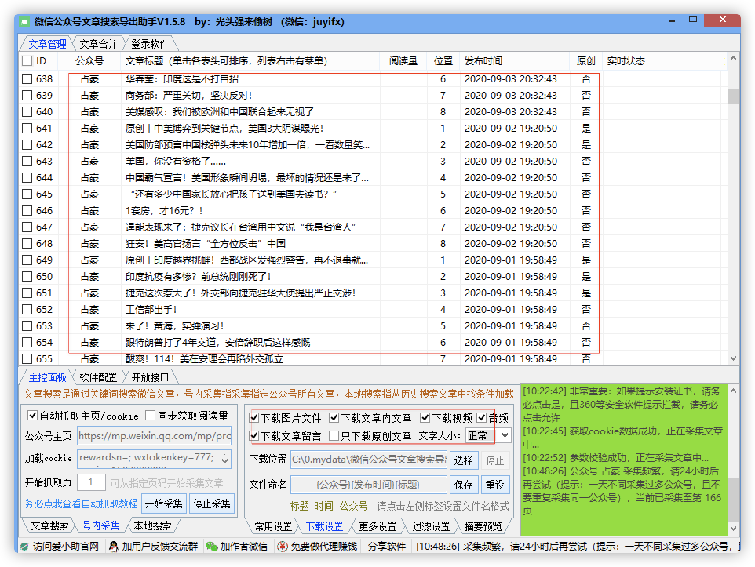Toggle 音频 download checkbox

point(481,418)
